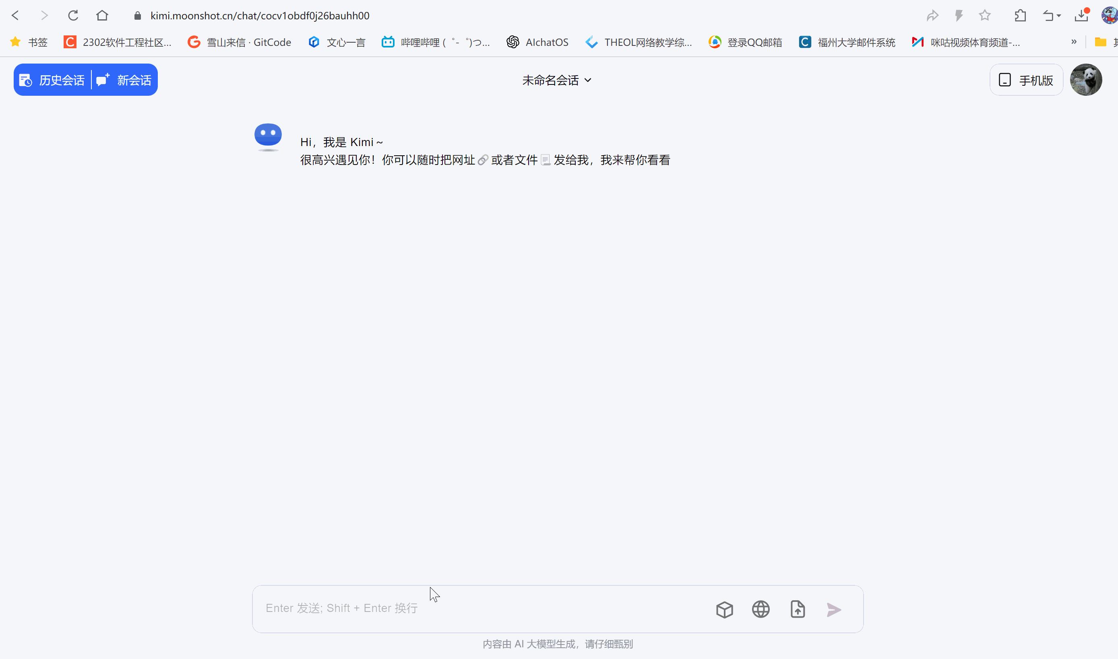Click the Hi，我是 Kimi greeting text
This screenshot has height=659, width=1118.
tap(341, 142)
